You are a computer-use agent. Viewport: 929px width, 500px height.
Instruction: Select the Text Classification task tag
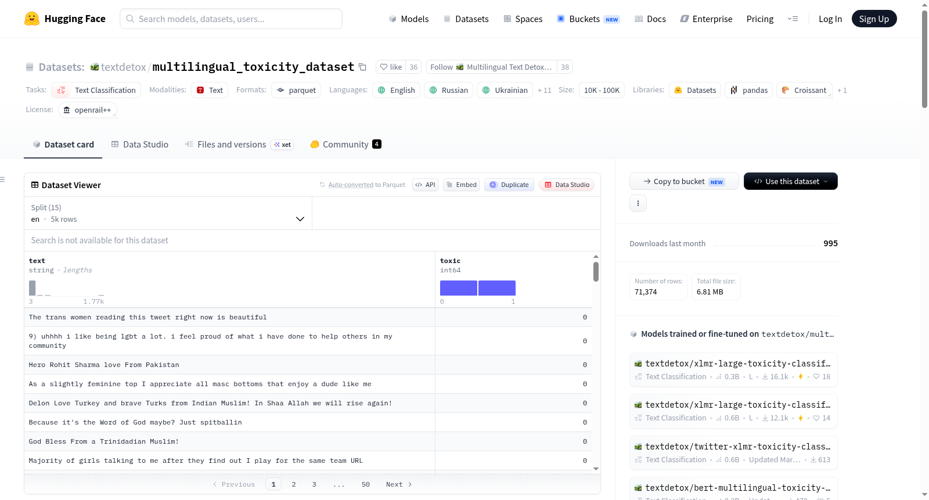click(96, 90)
